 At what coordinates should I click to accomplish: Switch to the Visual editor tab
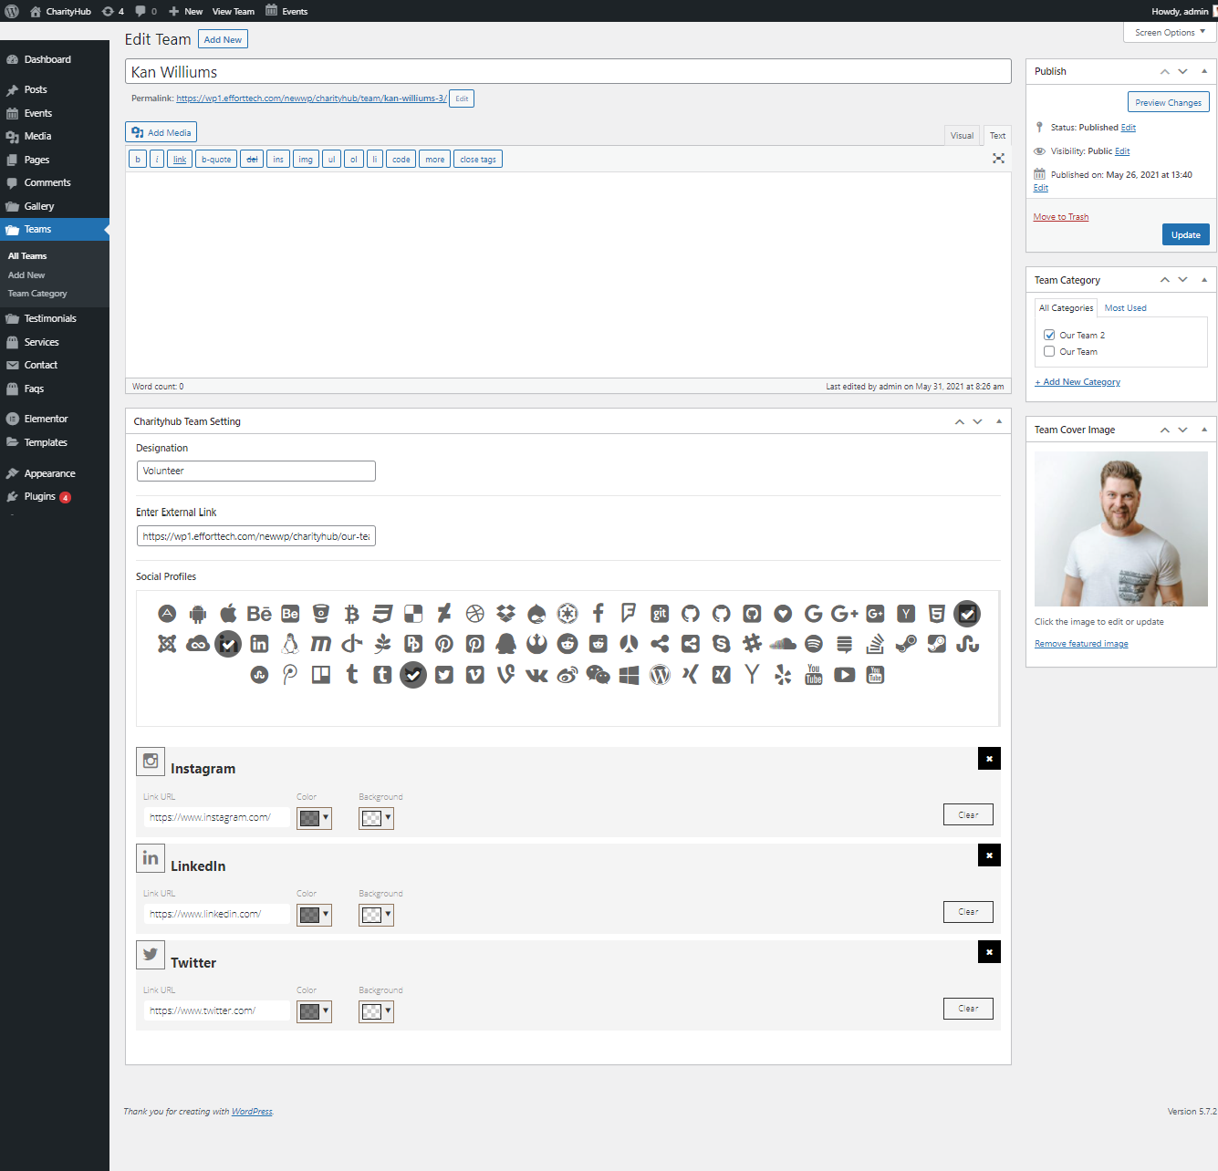pyautogui.click(x=962, y=135)
